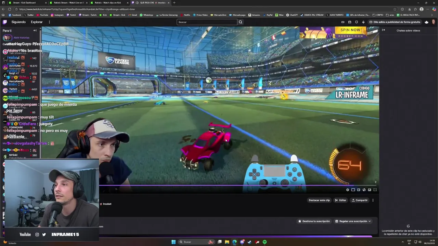Open the YouTube bookmark
Screen dimensions: 438x246
pyautogui.click(x=42, y=15)
